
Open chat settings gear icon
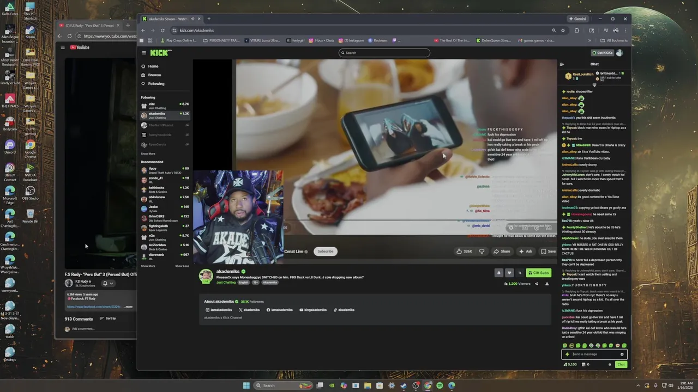click(610, 364)
